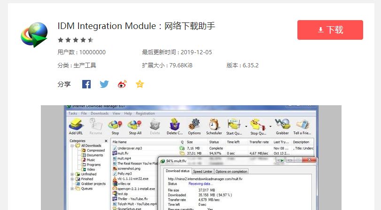Close the 94% mult.flv dialog
The image size is (381, 210).
(309, 159)
